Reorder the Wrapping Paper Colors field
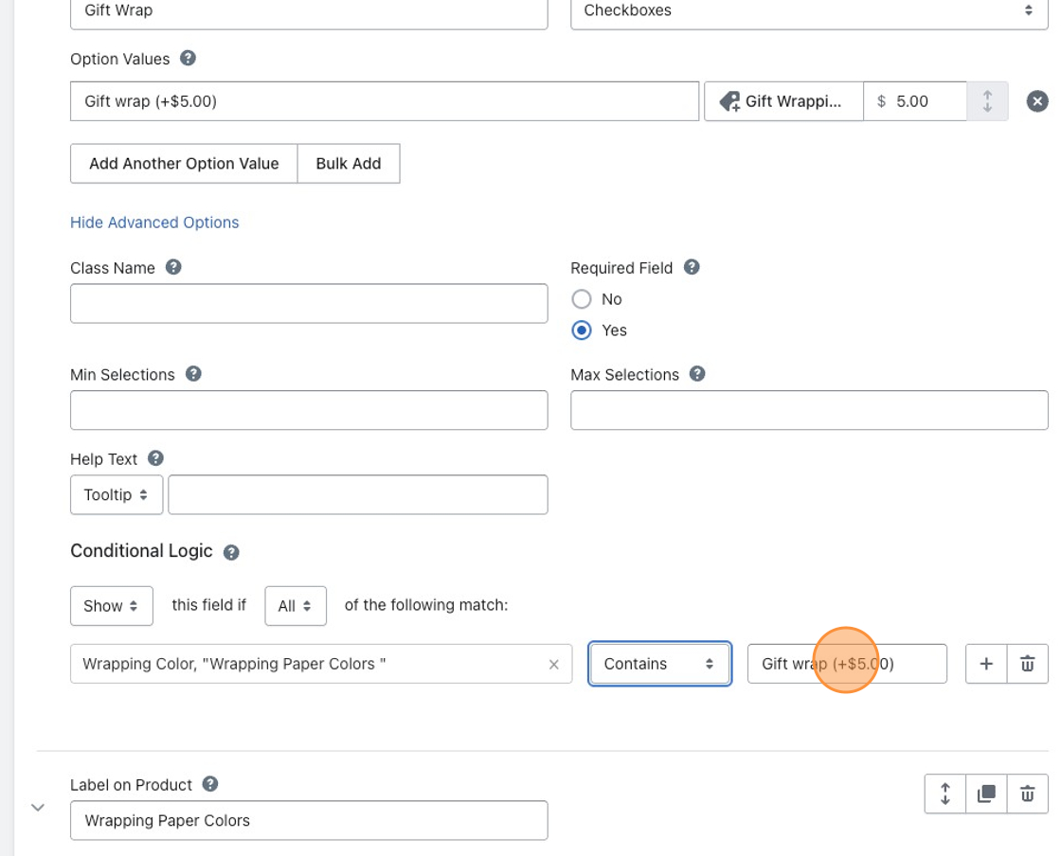Viewport: 1061px width, 856px height. [x=945, y=794]
